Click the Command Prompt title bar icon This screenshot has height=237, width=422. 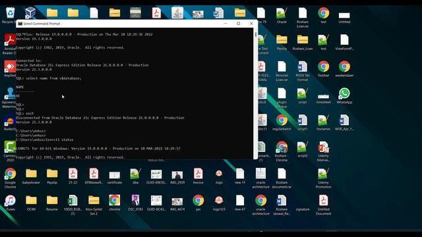click(20, 24)
